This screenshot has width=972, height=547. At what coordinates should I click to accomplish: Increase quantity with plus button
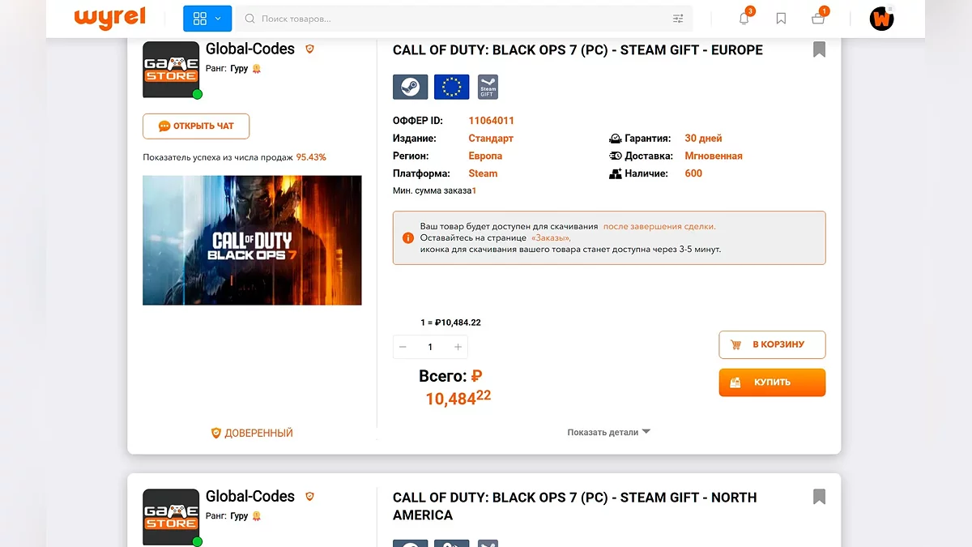pyautogui.click(x=458, y=347)
